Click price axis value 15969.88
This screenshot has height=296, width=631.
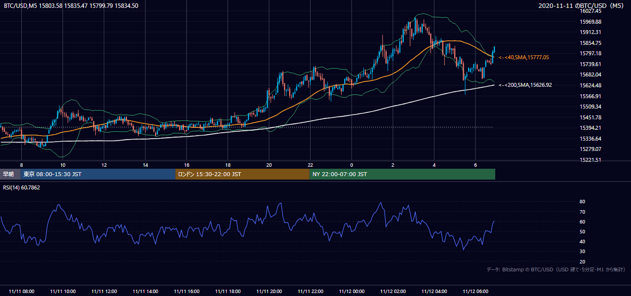pyautogui.click(x=591, y=22)
